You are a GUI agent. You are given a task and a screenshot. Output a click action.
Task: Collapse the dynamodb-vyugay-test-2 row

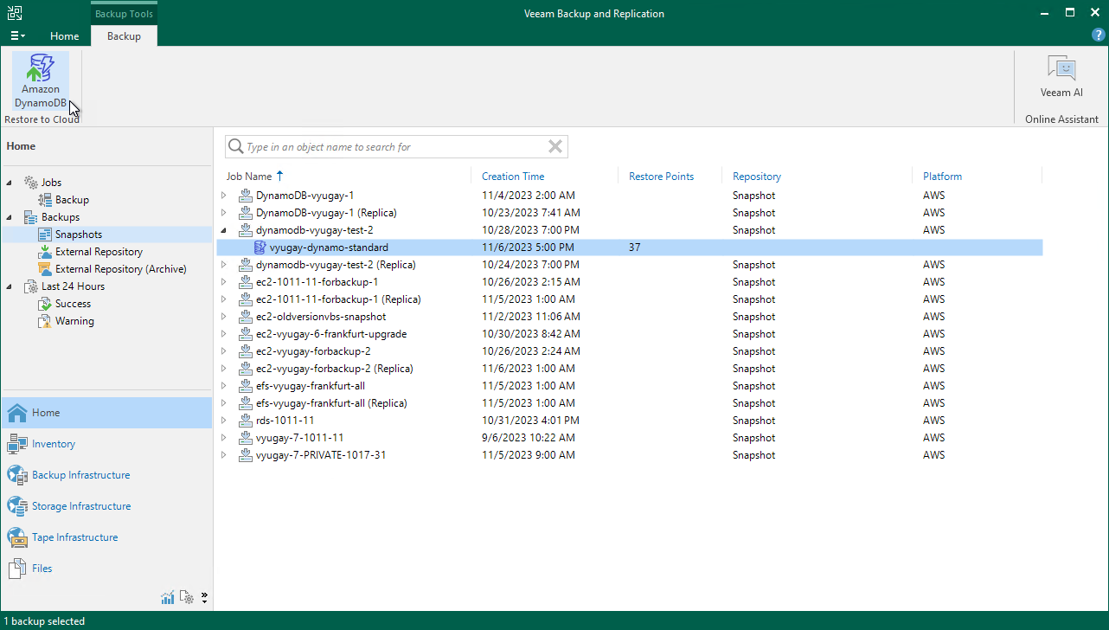tap(224, 230)
